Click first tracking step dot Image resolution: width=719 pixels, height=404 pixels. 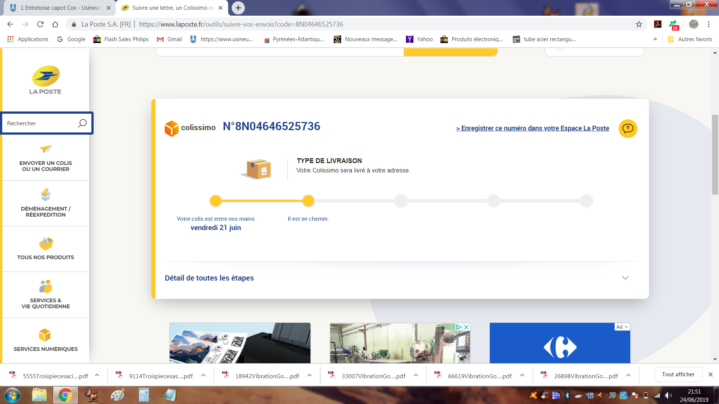(216, 201)
